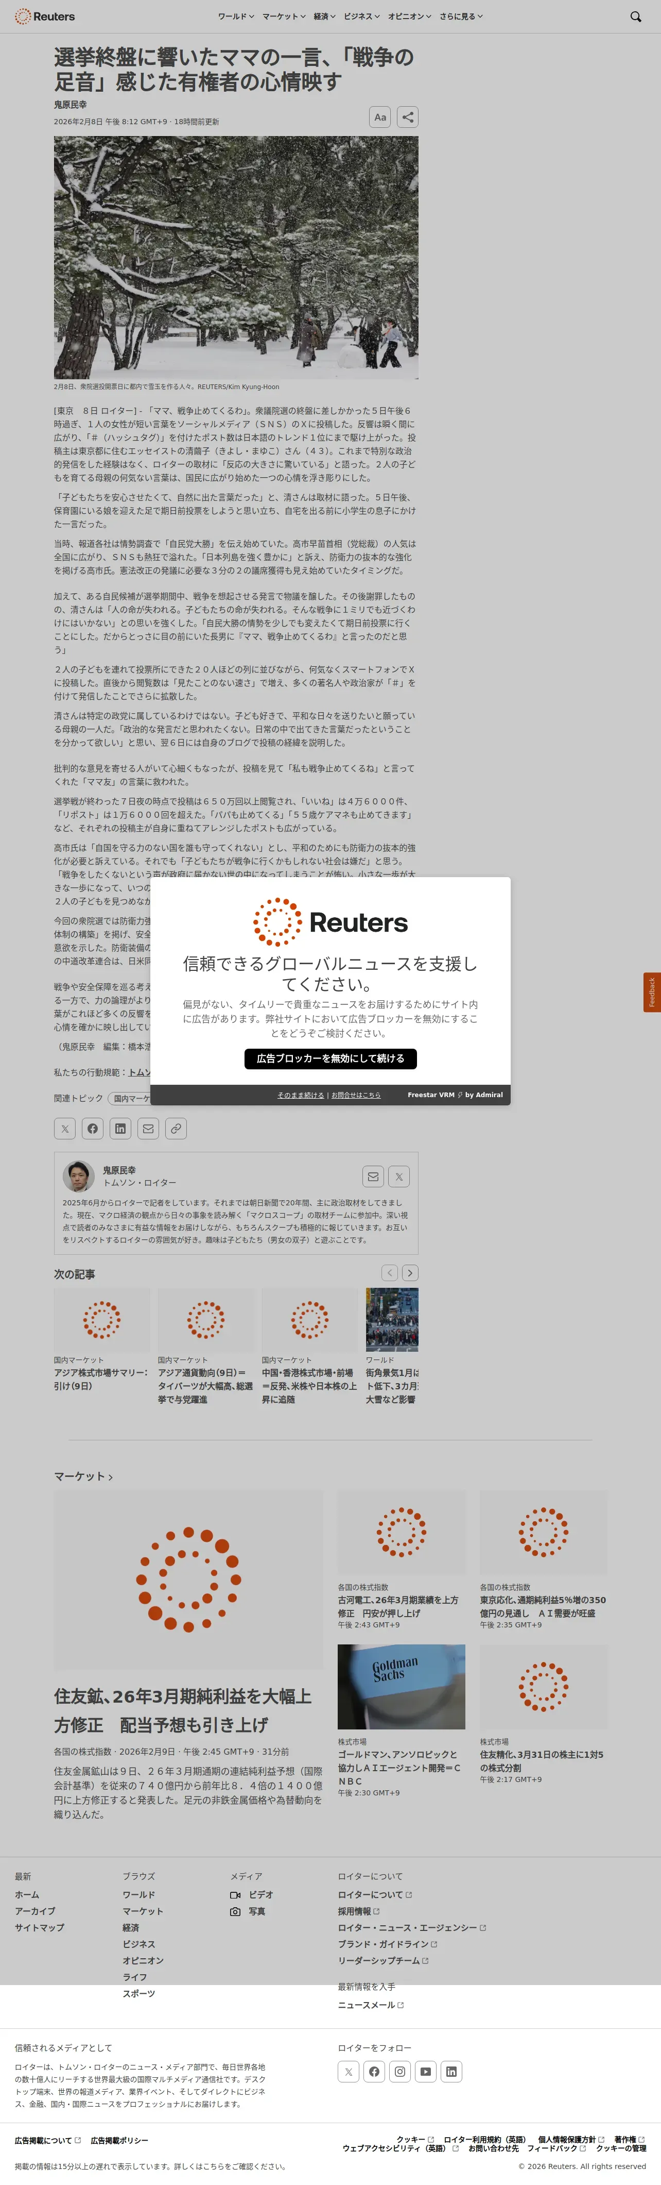Expand the さらに見る menu
Screen dimensions: 661x2185
[461, 16]
